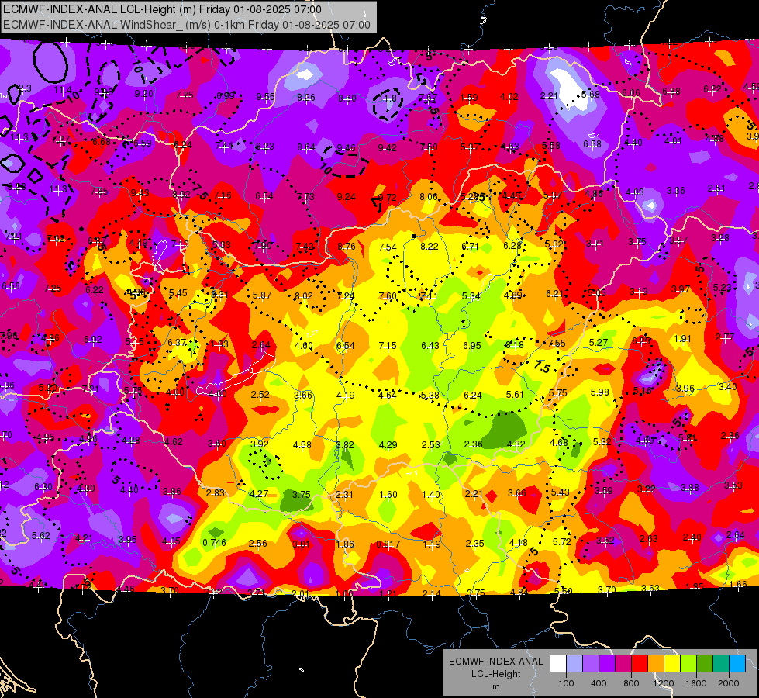The height and width of the screenshot is (698, 759).
Task: Click the legend label 'LCL-Height'
Action: 496,674
